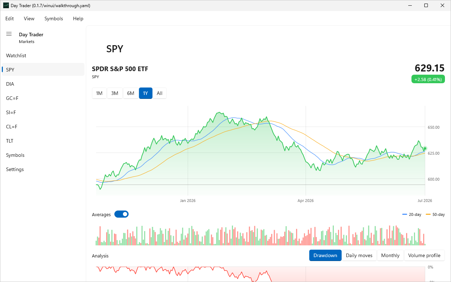Click the 625.00 price axis label
Image resolution: width=451 pixels, height=282 pixels.
coord(434,153)
